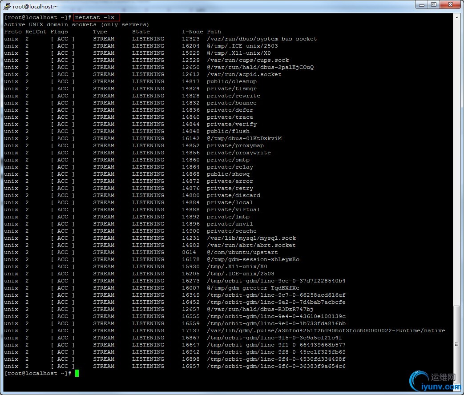This screenshot has height=395, width=464.
Task: Click path public/showq
Action: click(228, 174)
